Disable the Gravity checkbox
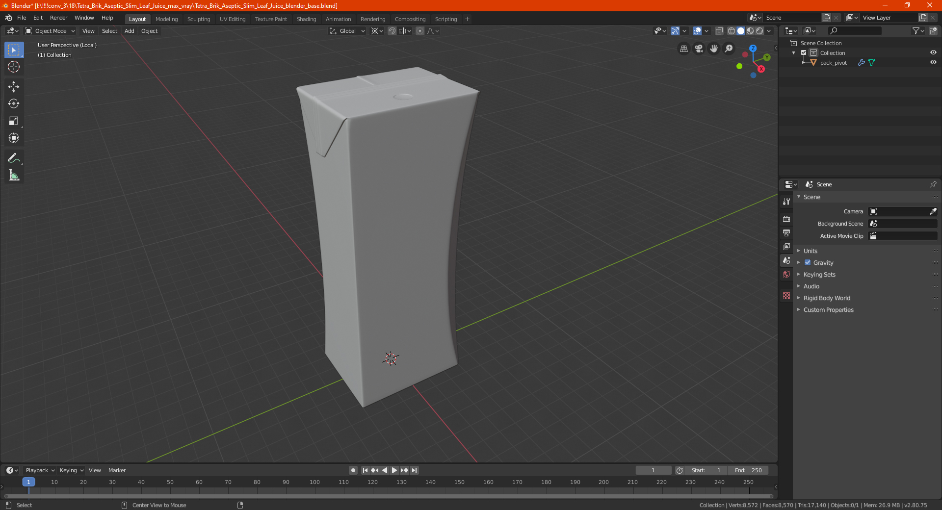 pyautogui.click(x=808, y=262)
